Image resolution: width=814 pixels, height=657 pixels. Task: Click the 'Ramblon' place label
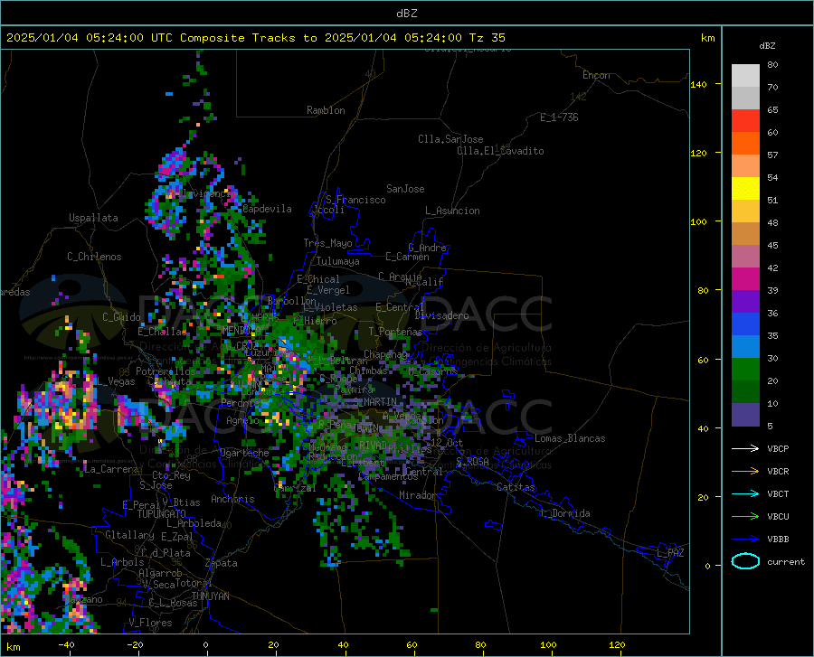tap(326, 110)
